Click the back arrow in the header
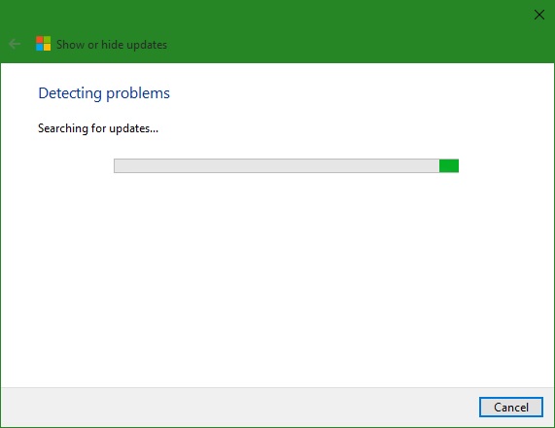This screenshot has width=555, height=428. point(15,44)
